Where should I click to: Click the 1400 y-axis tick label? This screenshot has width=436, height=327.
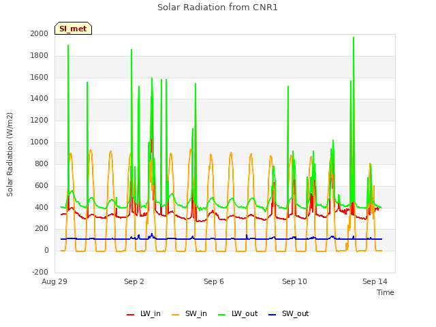[40, 98]
